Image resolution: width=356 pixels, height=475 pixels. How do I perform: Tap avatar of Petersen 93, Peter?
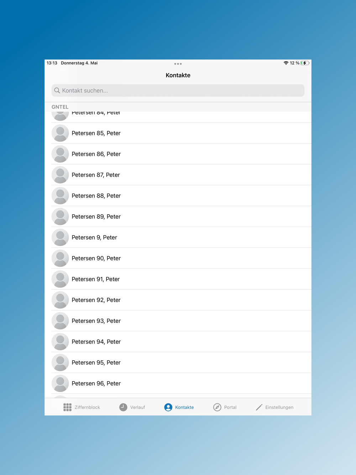click(x=60, y=321)
